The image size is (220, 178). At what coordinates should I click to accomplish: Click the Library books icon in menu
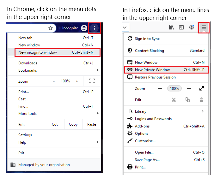[x=130, y=111]
